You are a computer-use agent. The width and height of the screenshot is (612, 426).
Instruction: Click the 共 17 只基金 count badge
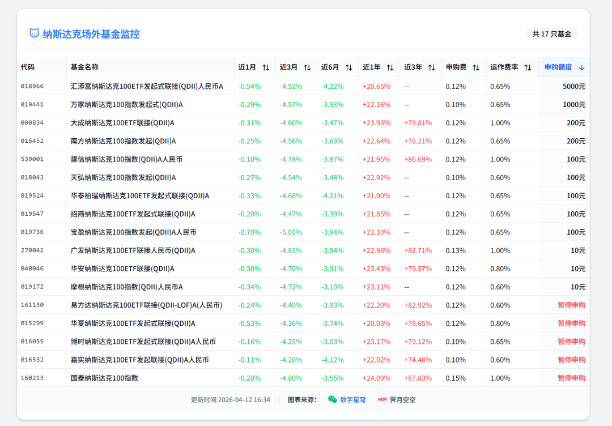point(551,34)
